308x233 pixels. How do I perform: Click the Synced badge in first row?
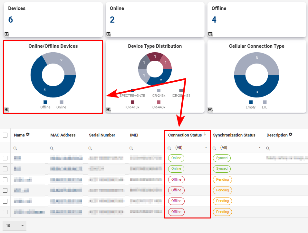tap(222, 158)
